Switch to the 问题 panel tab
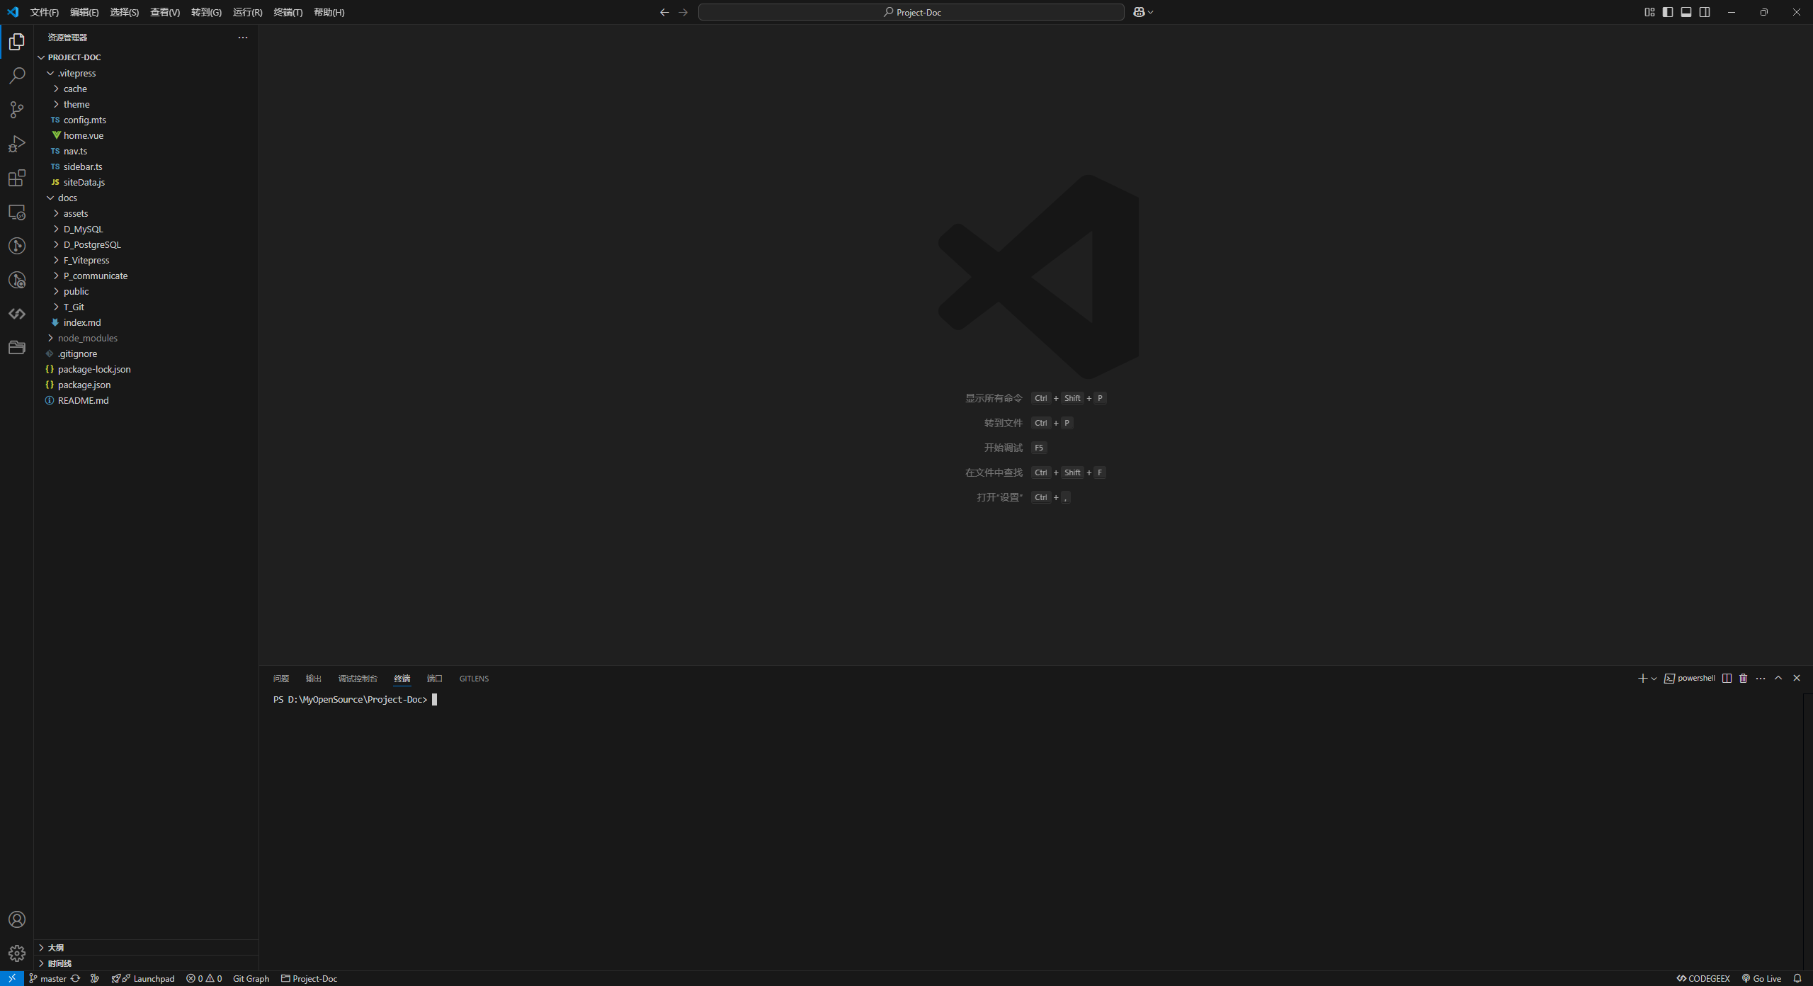The width and height of the screenshot is (1813, 986). pyautogui.click(x=281, y=679)
